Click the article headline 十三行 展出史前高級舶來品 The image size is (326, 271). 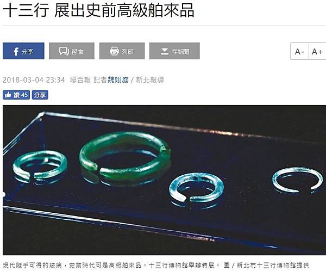pos(98,10)
